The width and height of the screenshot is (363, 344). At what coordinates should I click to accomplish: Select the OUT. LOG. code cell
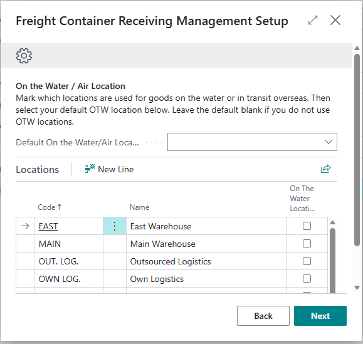[x=68, y=261]
